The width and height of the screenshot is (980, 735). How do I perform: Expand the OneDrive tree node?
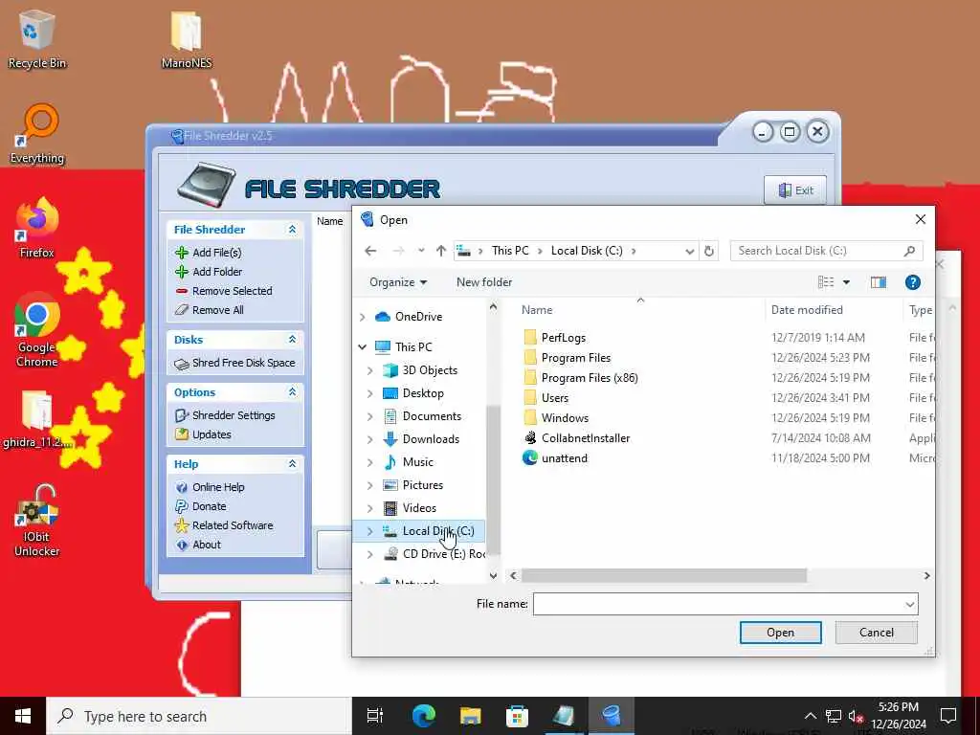point(363,317)
